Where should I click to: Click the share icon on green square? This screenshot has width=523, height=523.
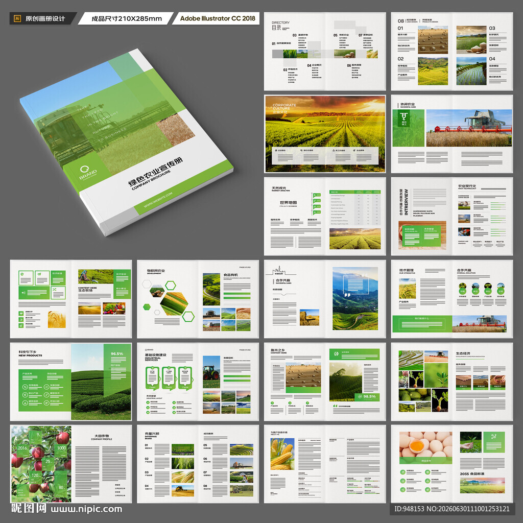click(x=494, y=436)
